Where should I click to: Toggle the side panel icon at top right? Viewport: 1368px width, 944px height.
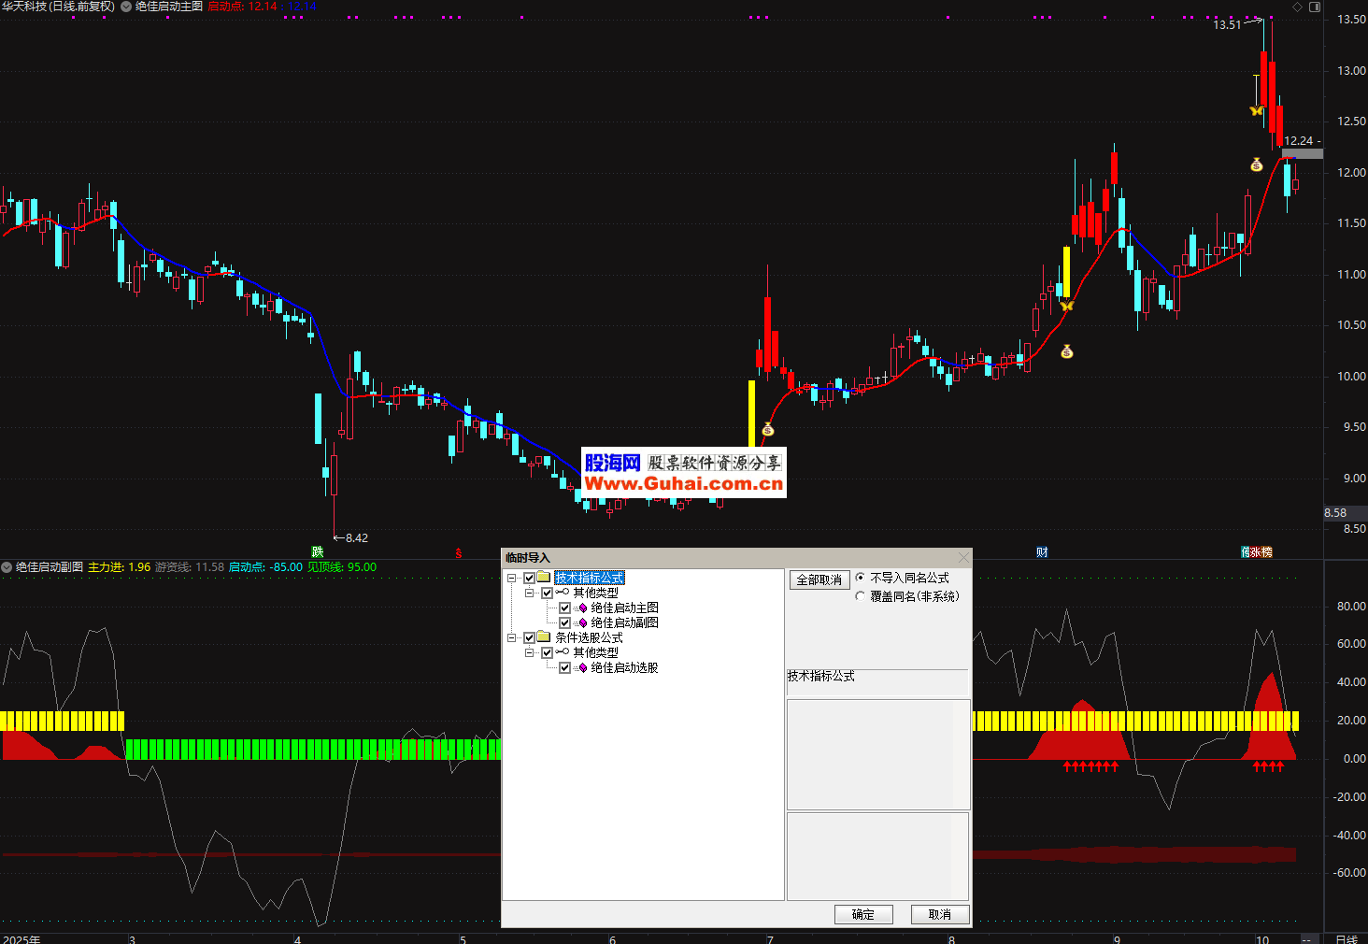pyautogui.click(x=1315, y=7)
